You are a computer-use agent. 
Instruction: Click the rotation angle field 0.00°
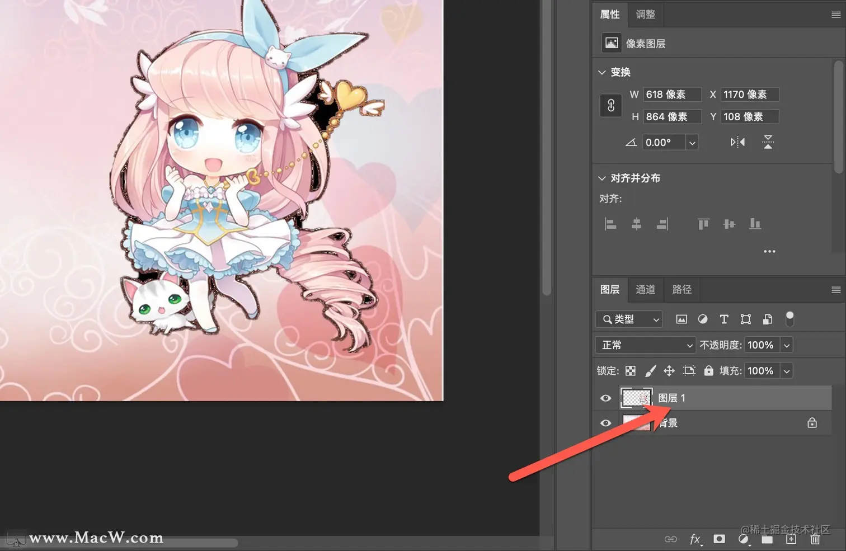point(664,143)
